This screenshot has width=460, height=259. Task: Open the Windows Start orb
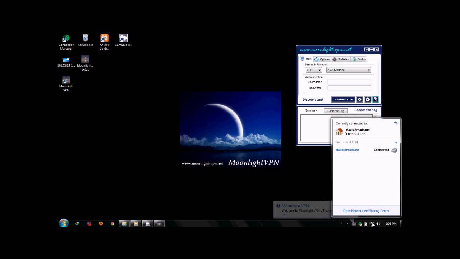(64, 223)
